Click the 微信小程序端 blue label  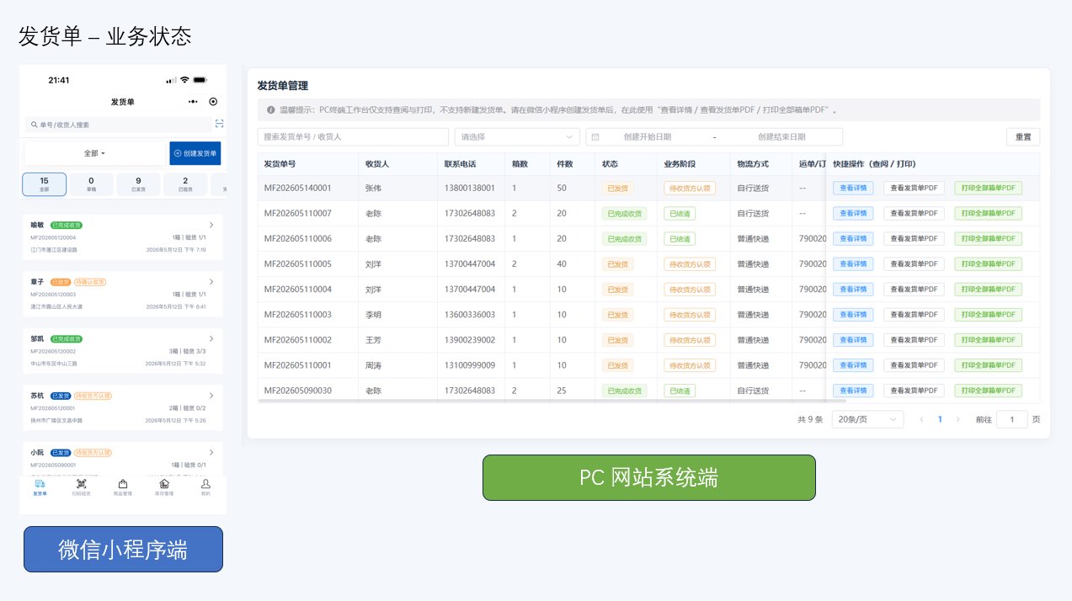[123, 550]
